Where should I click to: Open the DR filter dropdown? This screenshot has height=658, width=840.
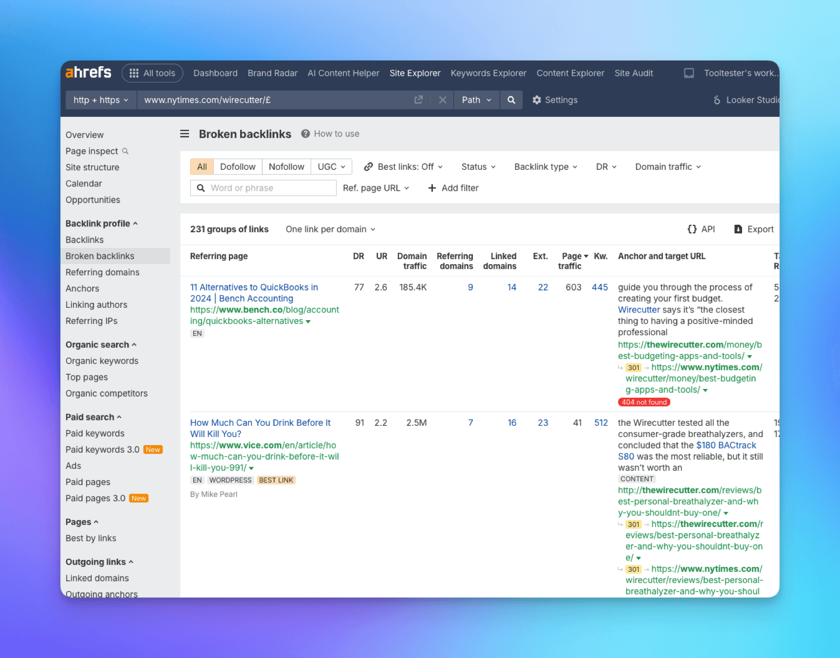tap(606, 167)
